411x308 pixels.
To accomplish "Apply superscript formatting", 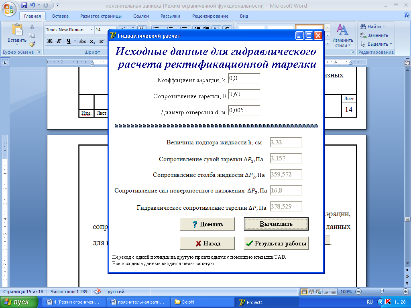I will click(x=102, y=41).
